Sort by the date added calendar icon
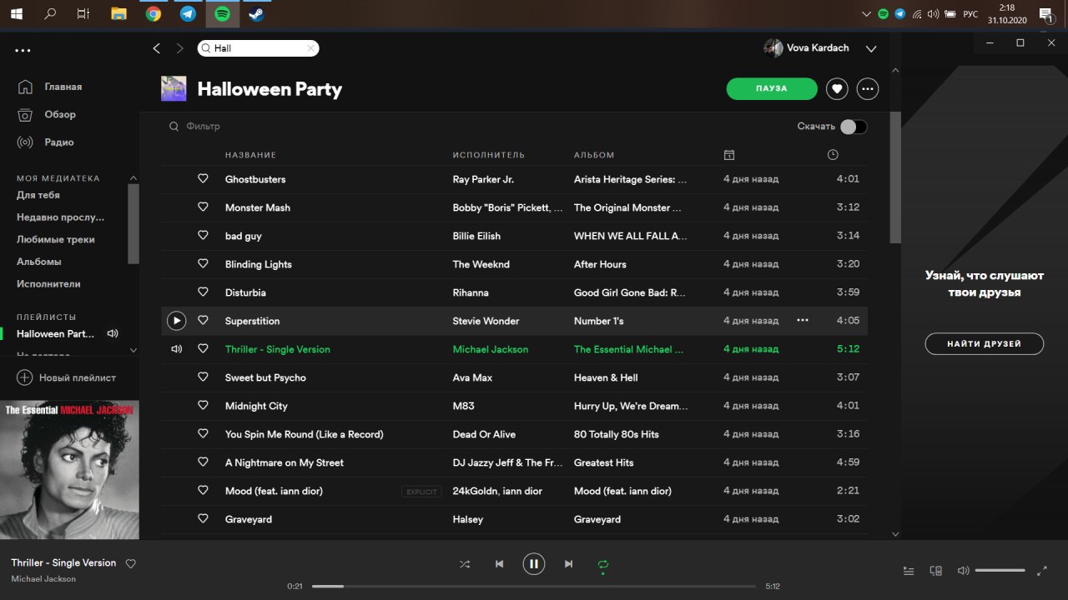This screenshot has height=600, width=1068. (x=729, y=155)
